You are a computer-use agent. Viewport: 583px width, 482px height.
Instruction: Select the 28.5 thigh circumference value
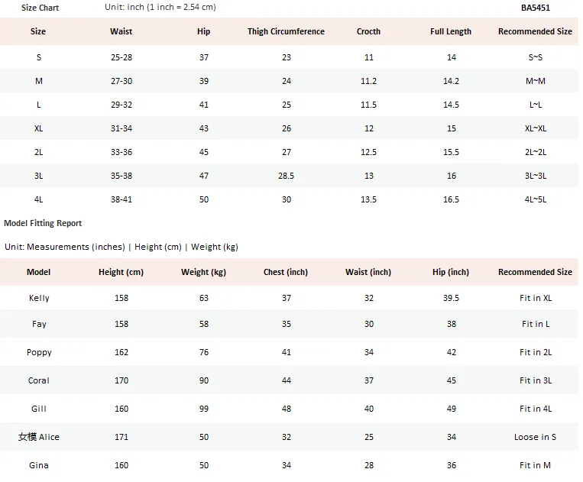(x=286, y=176)
